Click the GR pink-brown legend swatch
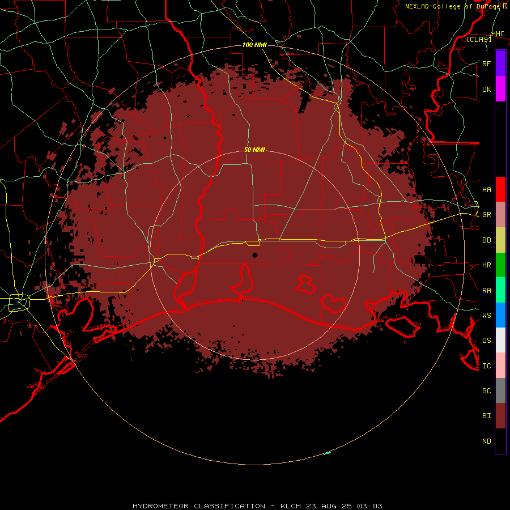 pos(500,215)
